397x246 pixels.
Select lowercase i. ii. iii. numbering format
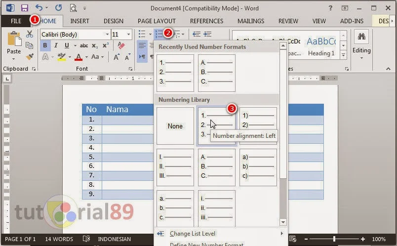click(x=217, y=208)
